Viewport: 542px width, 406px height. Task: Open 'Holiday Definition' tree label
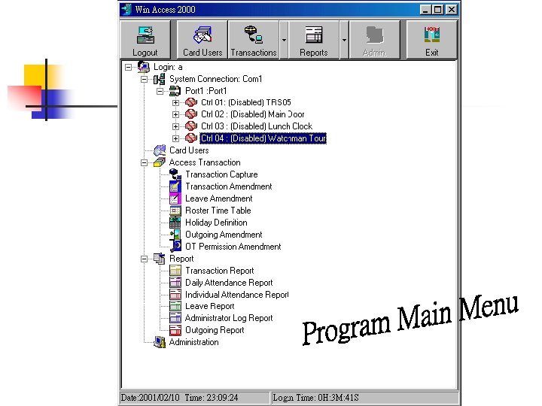[216, 223]
